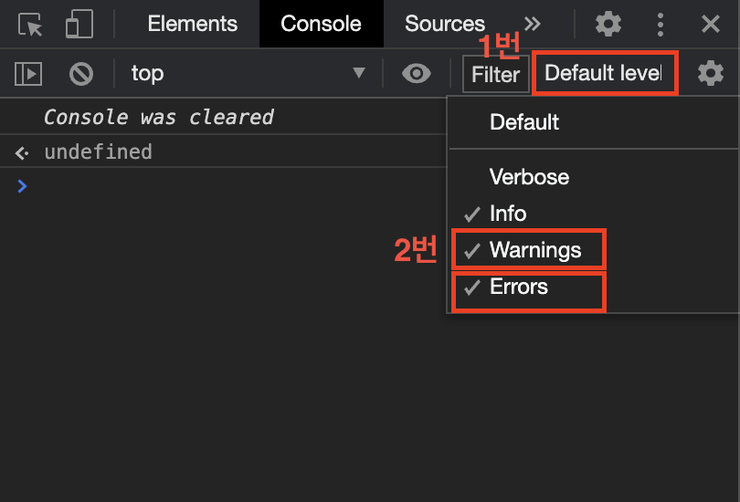The width and height of the screenshot is (740, 502).
Task: Switch to the Sources tab
Action: pos(445,25)
